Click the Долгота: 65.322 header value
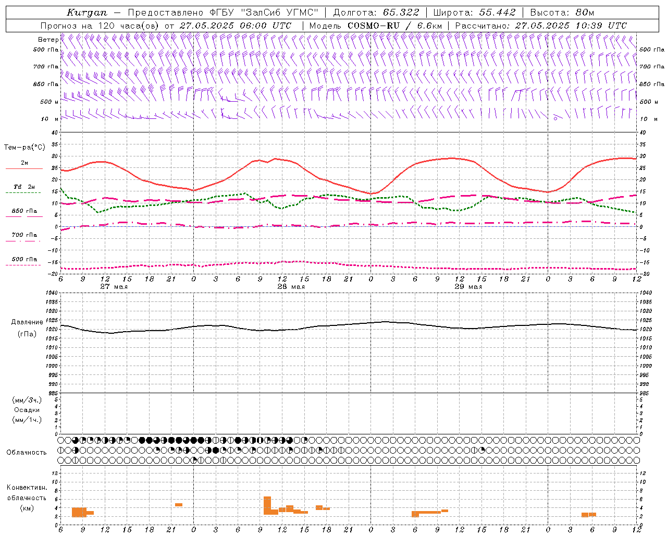Viewport: 667px width, 534px height. point(376,13)
